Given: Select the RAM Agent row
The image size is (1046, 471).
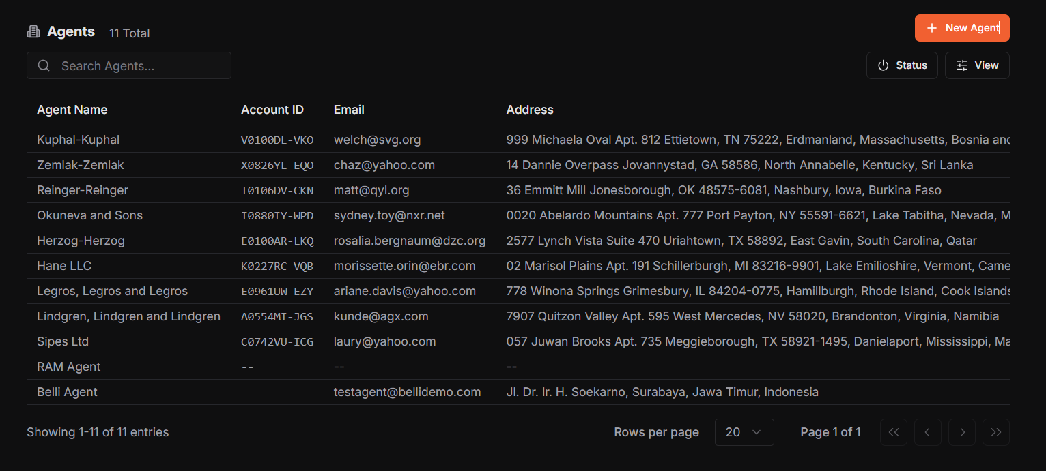Looking at the screenshot, I should [68, 366].
